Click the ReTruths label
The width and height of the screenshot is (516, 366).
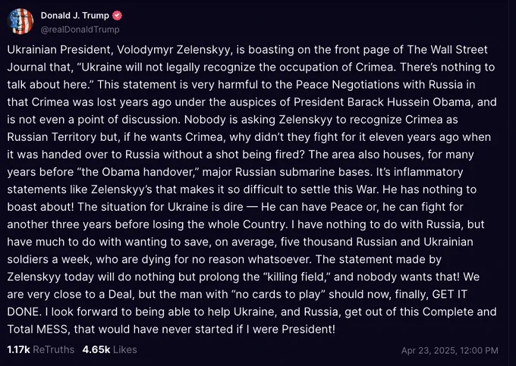pos(54,349)
